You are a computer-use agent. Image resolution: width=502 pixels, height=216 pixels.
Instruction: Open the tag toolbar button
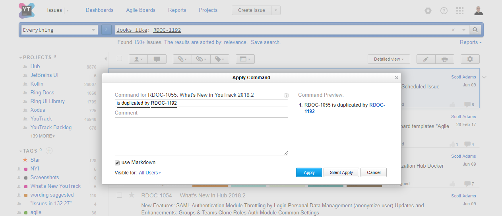coord(220,59)
